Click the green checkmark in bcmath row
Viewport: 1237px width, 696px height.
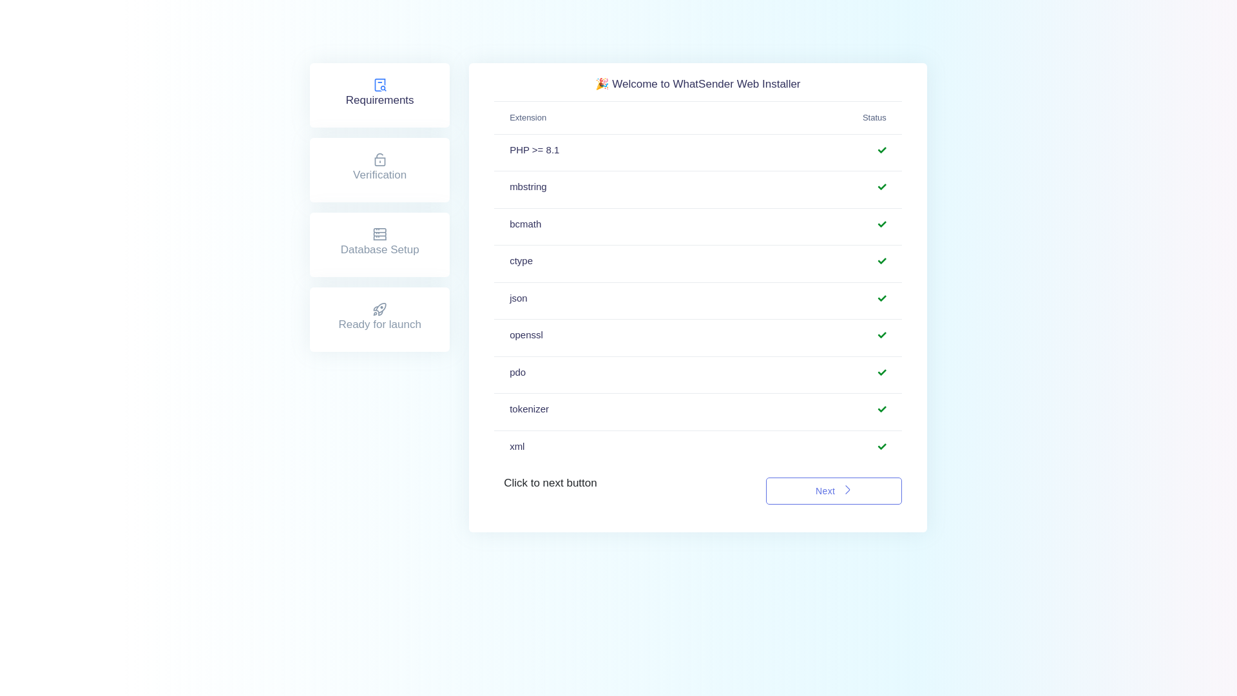(x=881, y=224)
